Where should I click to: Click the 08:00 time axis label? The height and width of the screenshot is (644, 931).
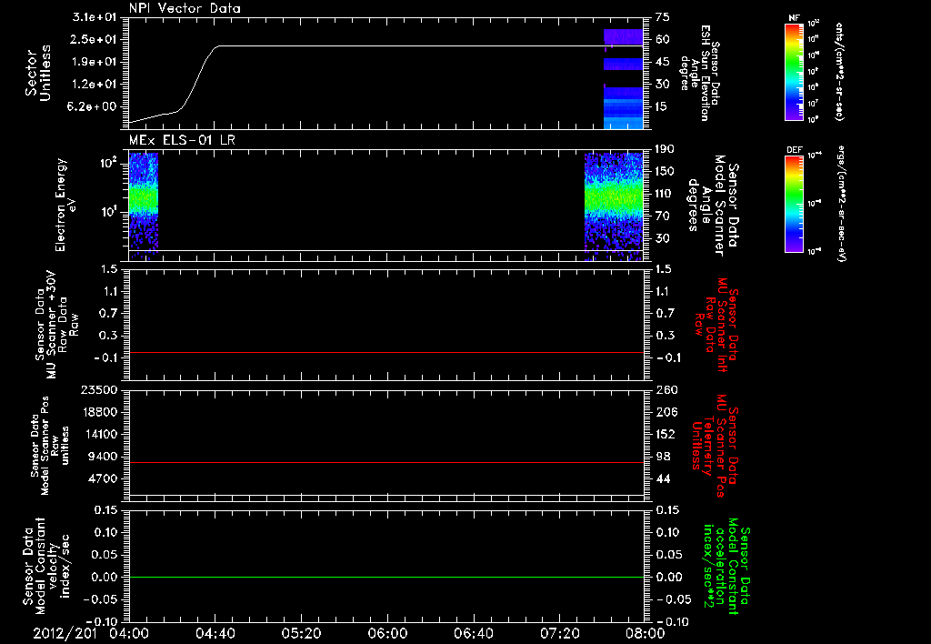pos(646,633)
